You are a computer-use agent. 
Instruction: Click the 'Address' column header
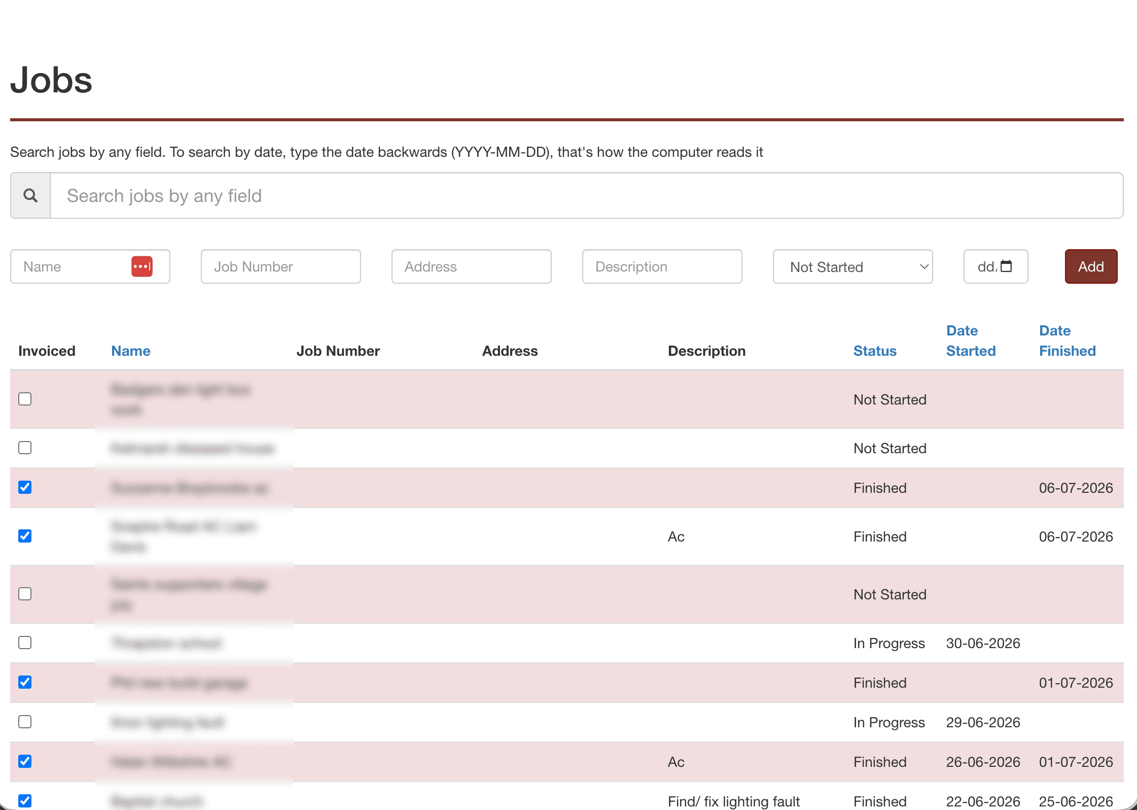point(510,351)
